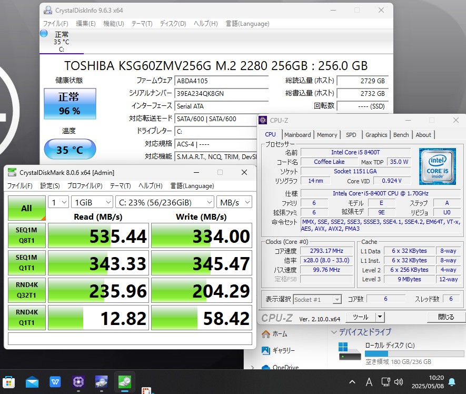Open CrystalDiskInfo Disk menu
The height and width of the screenshot is (394, 466).
[x=173, y=24]
